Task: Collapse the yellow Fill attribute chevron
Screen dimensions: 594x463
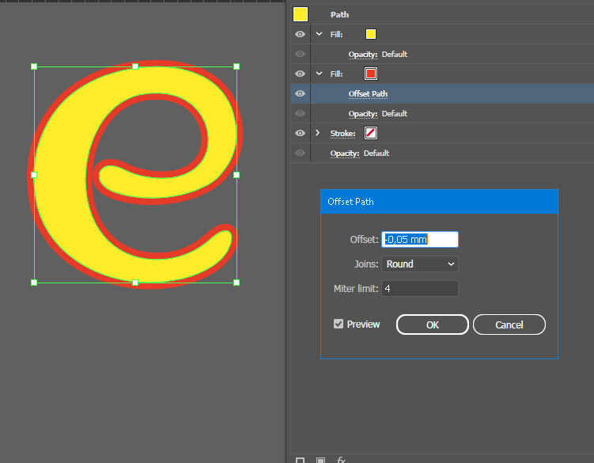Action: 319,34
